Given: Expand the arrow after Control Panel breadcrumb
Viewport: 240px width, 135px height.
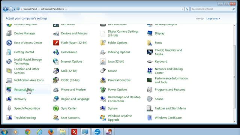Looking at the screenshot, I should 39,9.
